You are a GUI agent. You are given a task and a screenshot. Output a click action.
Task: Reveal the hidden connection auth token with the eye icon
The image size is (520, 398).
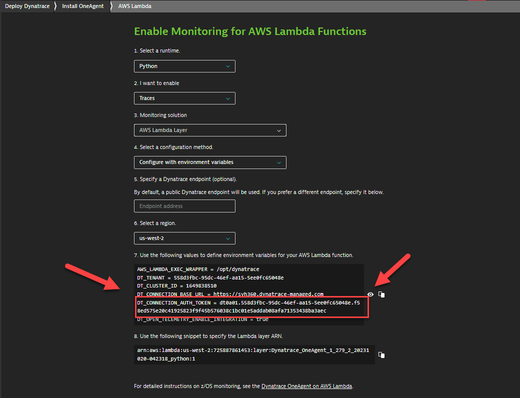point(370,294)
